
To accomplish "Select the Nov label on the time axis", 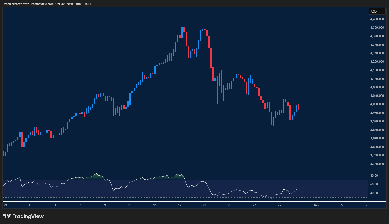I will pos(317,205).
